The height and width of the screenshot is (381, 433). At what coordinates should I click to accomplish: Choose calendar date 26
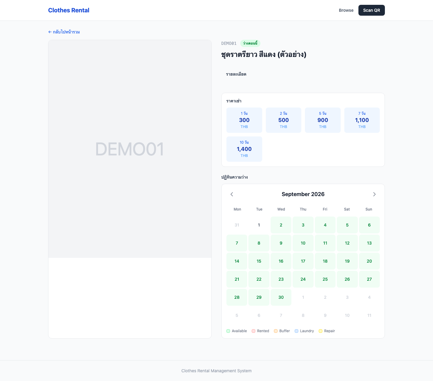(347, 279)
